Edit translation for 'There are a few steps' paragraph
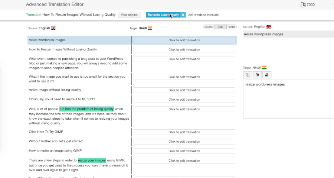Image resolution: width=334 pixels, height=178 pixels. [x=184, y=161]
